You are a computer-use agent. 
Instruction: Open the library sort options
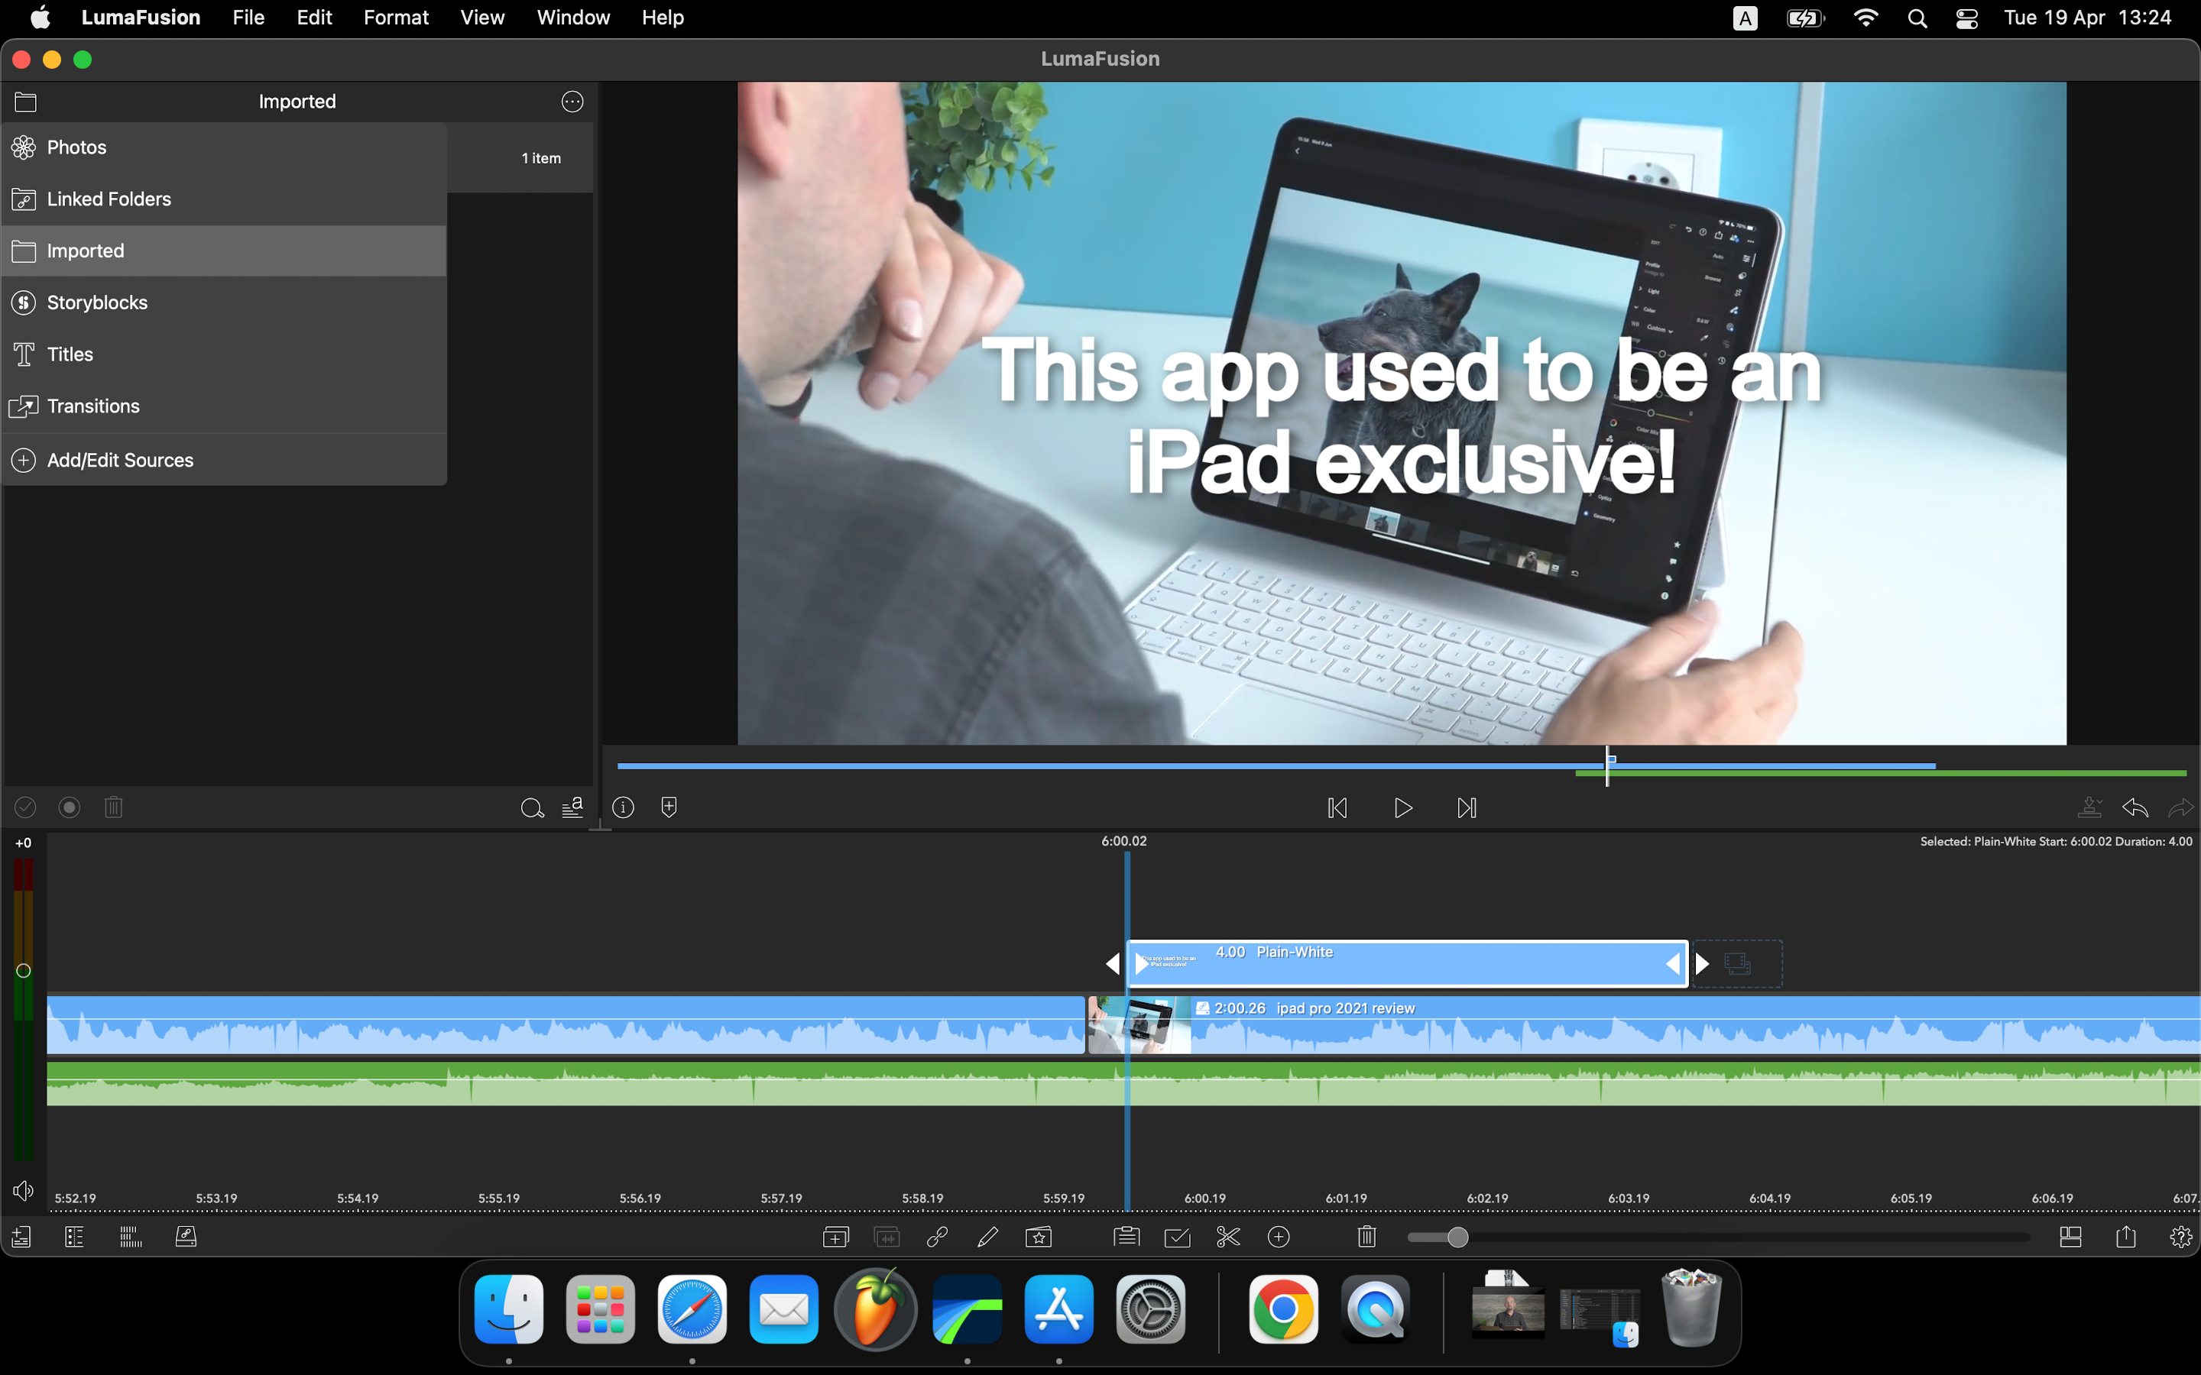coord(573,807)
